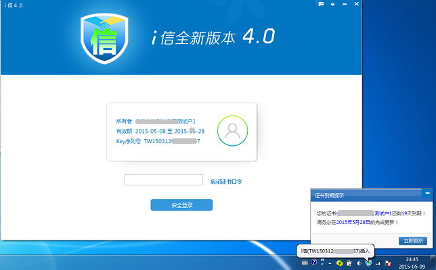The height and width of the screenshot is (270, 436).
Task: Close the i信 4.0 window
Action: pyautogui.click(x=357, y=4)
